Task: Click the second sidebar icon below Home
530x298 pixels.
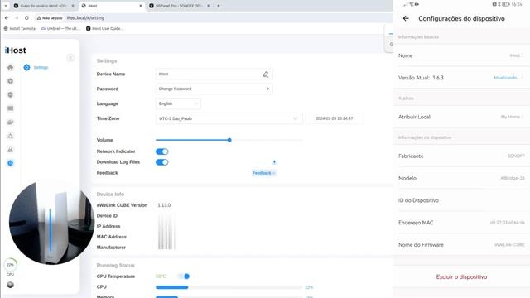Action: [11, 81]
